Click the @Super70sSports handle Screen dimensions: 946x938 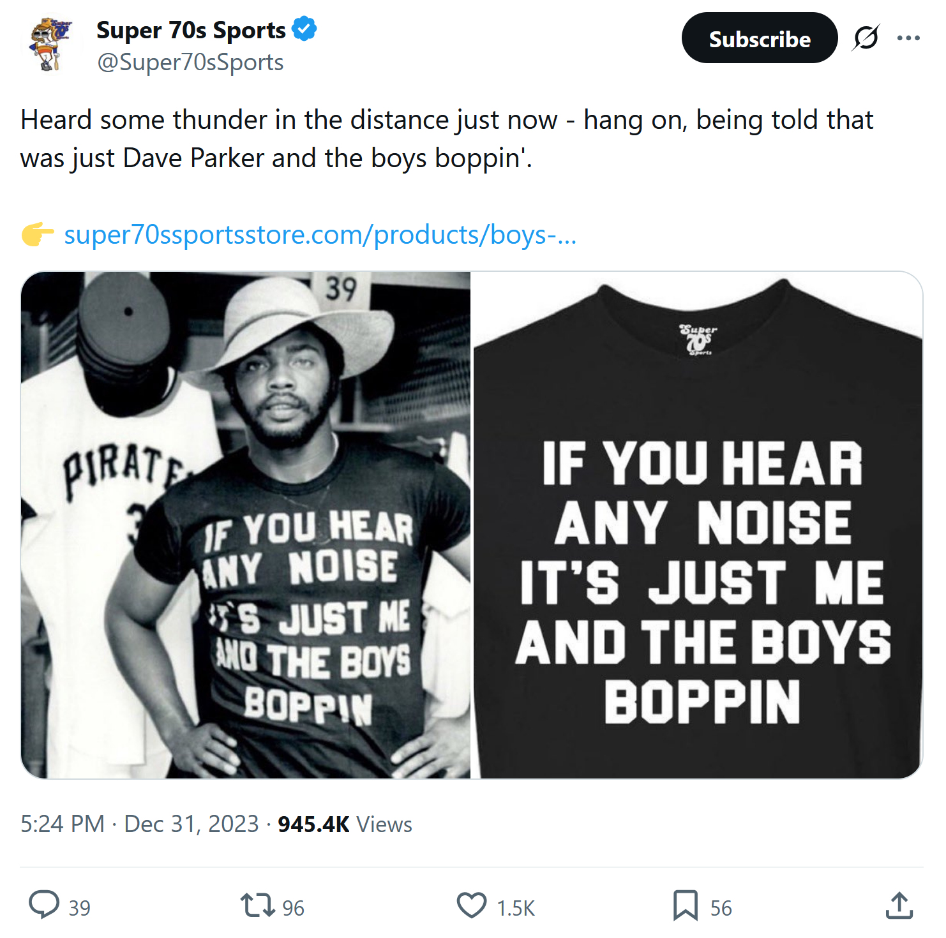(190, 63)
